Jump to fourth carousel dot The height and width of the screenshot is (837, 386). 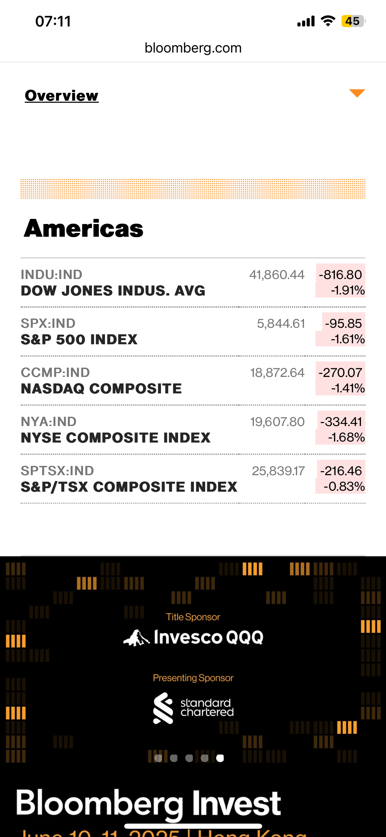point(204,758)
